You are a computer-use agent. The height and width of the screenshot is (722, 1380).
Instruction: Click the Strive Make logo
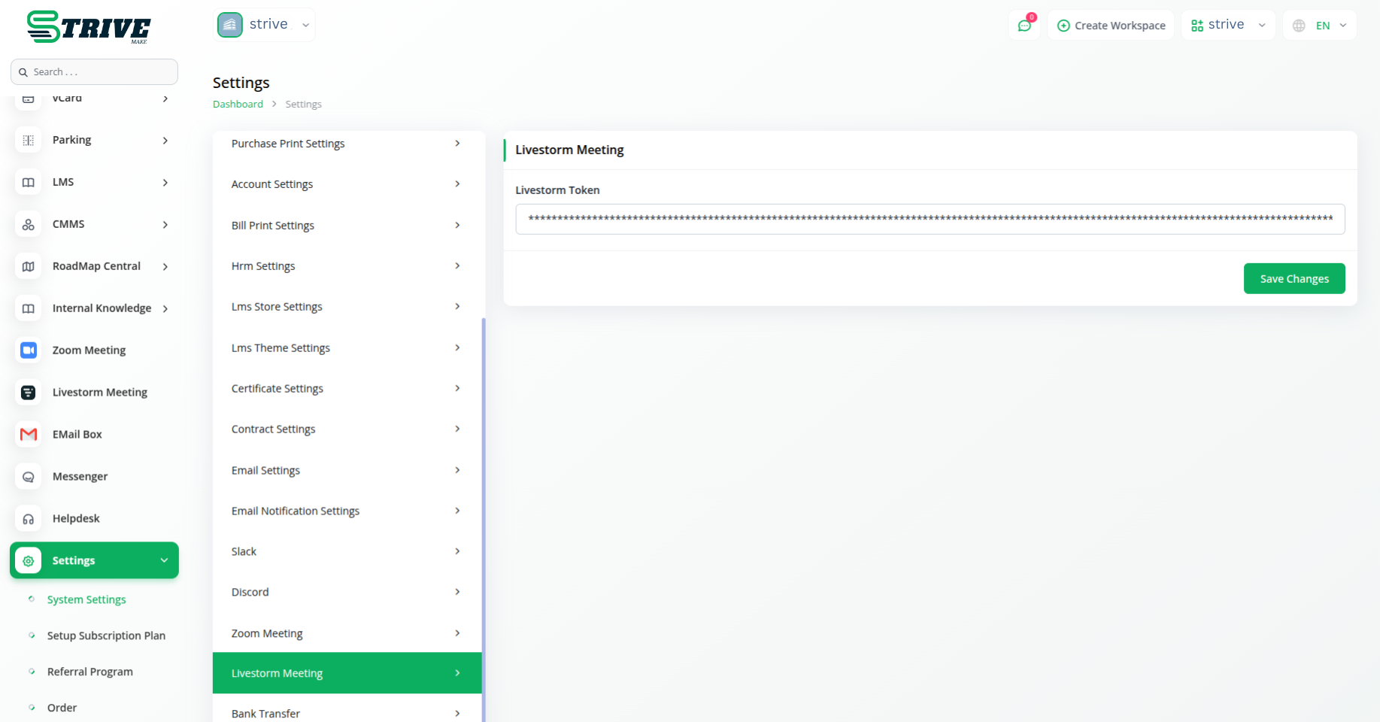pos(89,27)
